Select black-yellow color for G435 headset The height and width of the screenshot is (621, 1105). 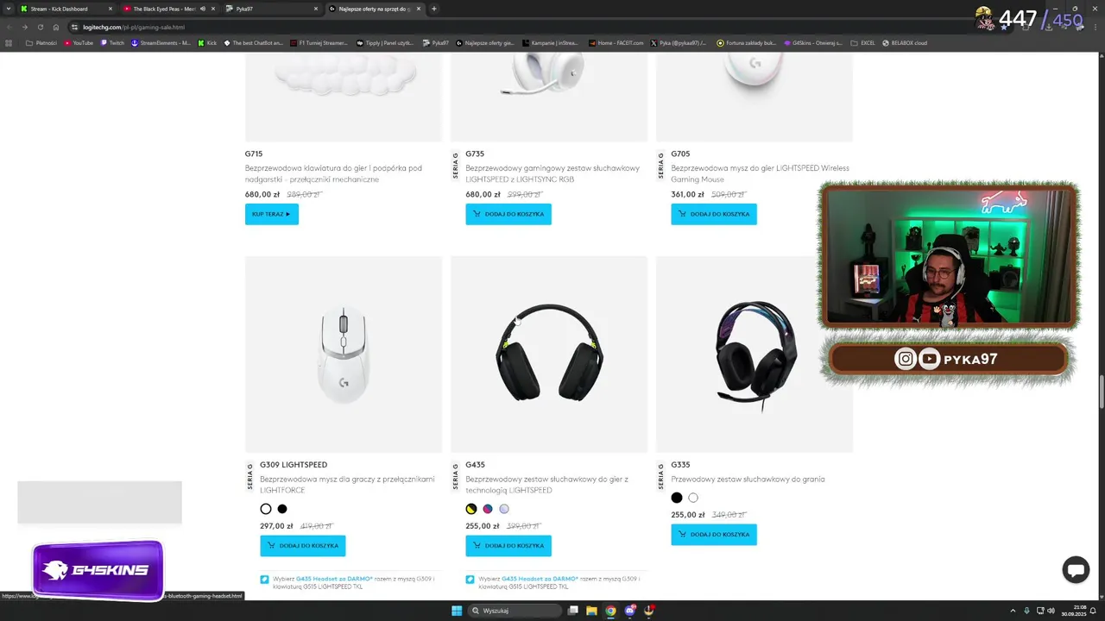471,509
